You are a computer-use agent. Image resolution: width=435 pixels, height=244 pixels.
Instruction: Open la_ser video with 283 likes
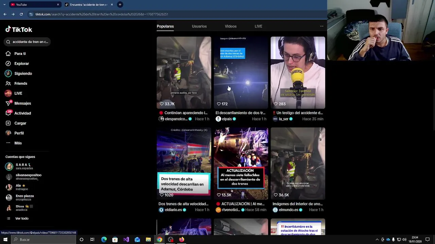point(298,73)
